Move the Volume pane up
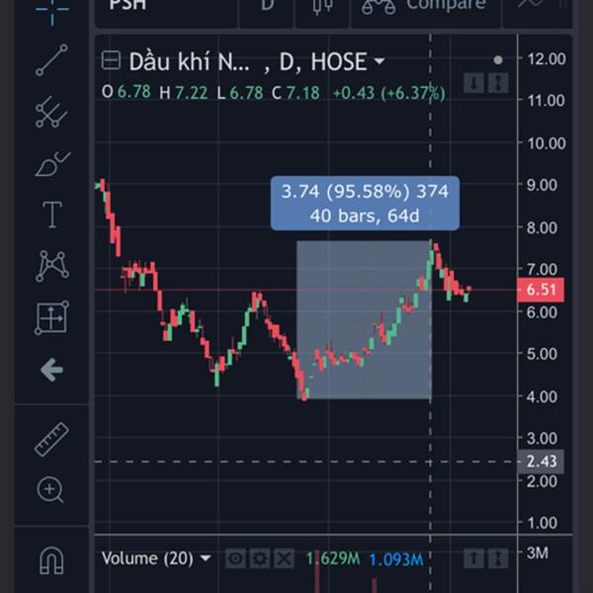 point(473,558)
